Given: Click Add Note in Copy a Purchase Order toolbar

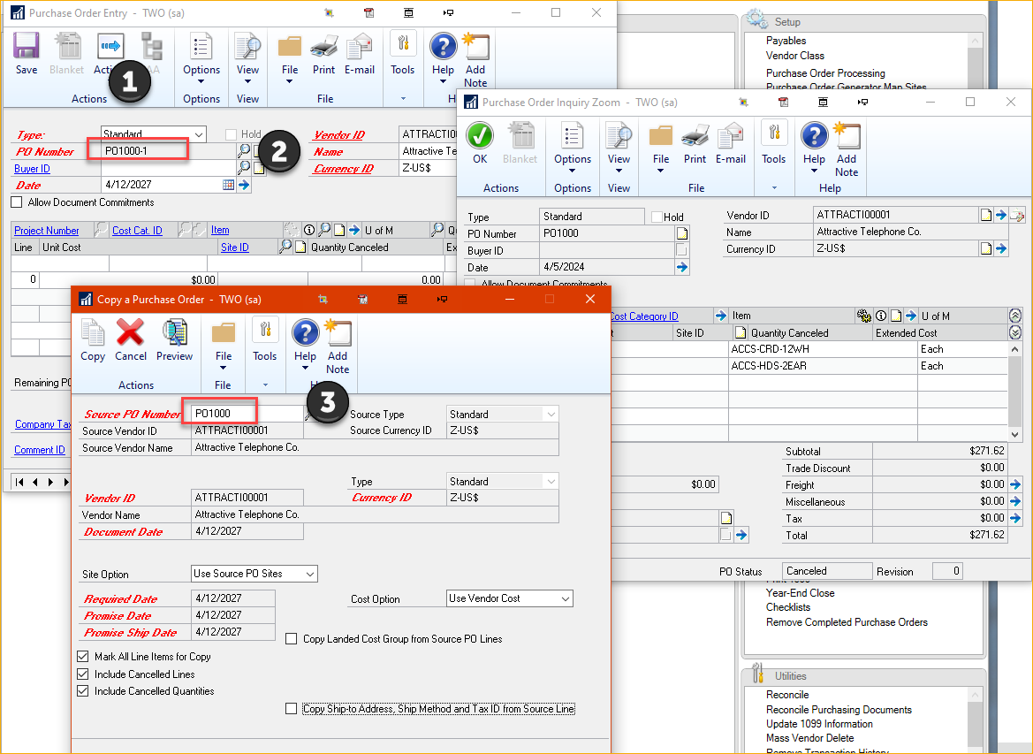Looking at the screenshot, I should tap(338, 347).
